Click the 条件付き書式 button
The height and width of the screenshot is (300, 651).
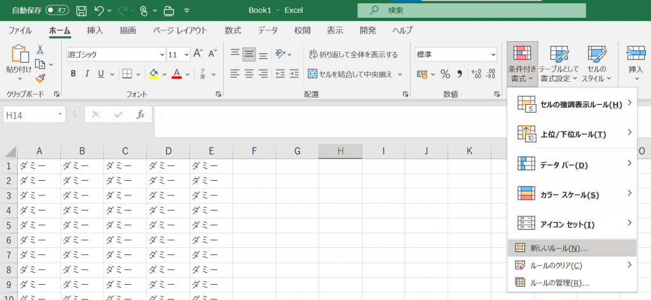522,65
